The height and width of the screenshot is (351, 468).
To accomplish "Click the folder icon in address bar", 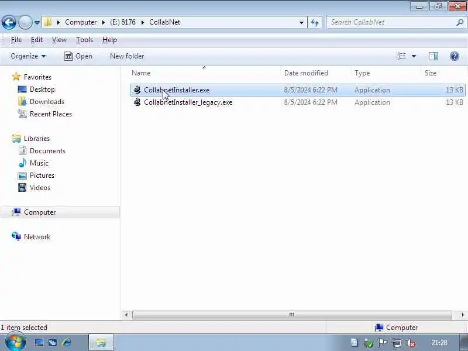I will pos(48,22).
